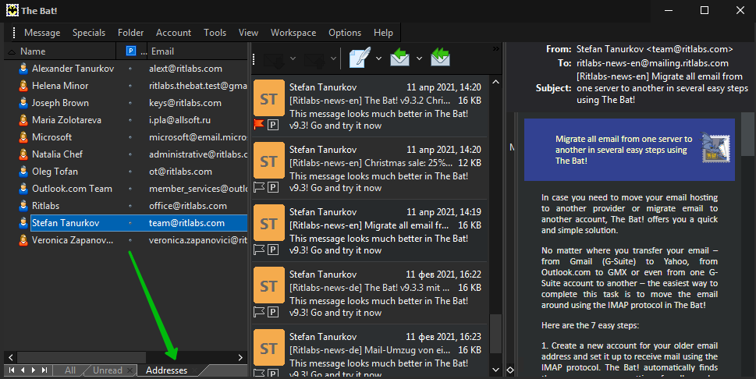Click the address list horizontal scrollbar thumb

click(81, 357)
